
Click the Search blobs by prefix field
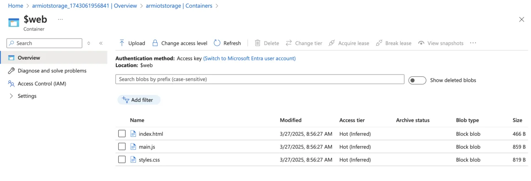tap(259, 79)
